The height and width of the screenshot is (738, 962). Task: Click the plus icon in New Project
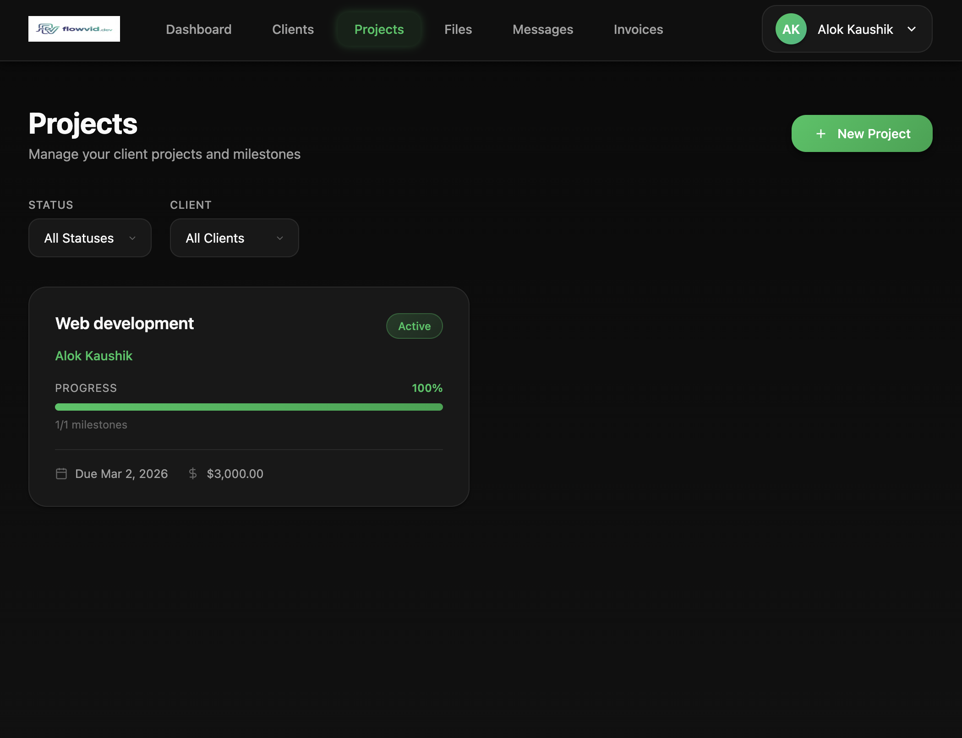click(x=821, y=134)
